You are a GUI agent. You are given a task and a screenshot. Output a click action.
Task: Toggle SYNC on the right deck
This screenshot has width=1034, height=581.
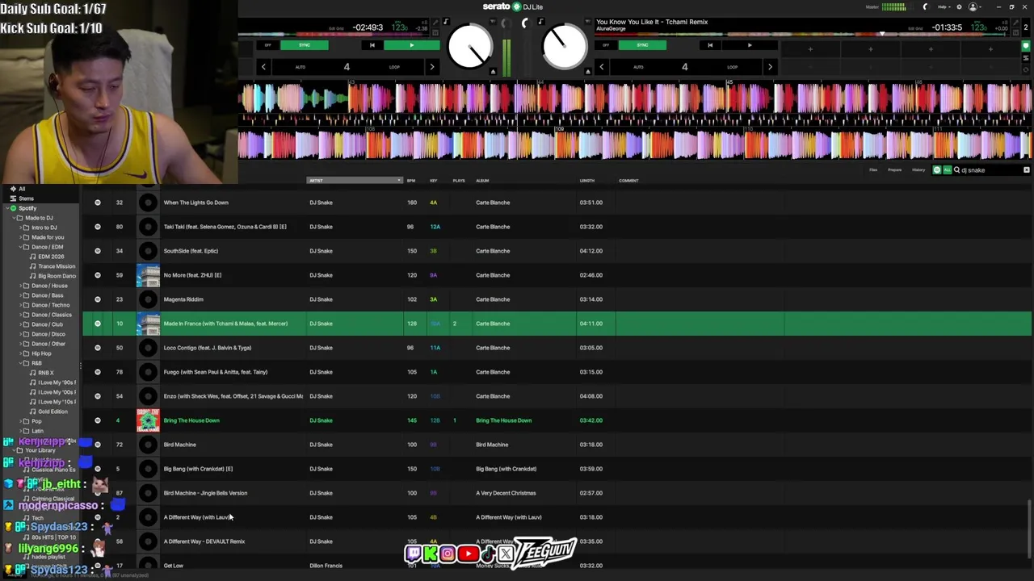pos(643,45)
